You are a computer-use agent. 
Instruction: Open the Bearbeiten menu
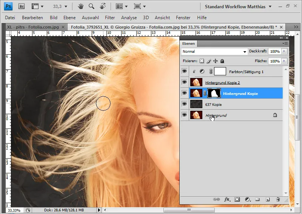32,18
